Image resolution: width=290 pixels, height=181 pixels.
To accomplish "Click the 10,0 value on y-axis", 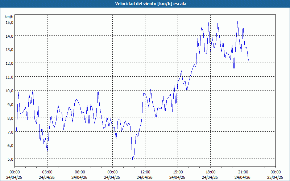I will pos(9,90).
